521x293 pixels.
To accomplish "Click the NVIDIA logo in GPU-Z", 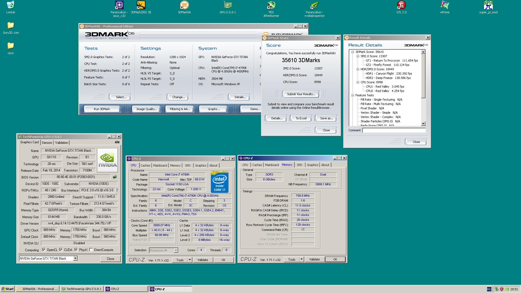I will pyautogui.click(x=107, y=160).
